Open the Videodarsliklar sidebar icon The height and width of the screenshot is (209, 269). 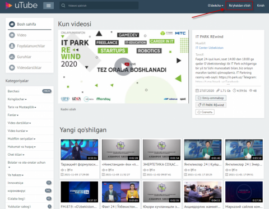click(x=12, y=67)
